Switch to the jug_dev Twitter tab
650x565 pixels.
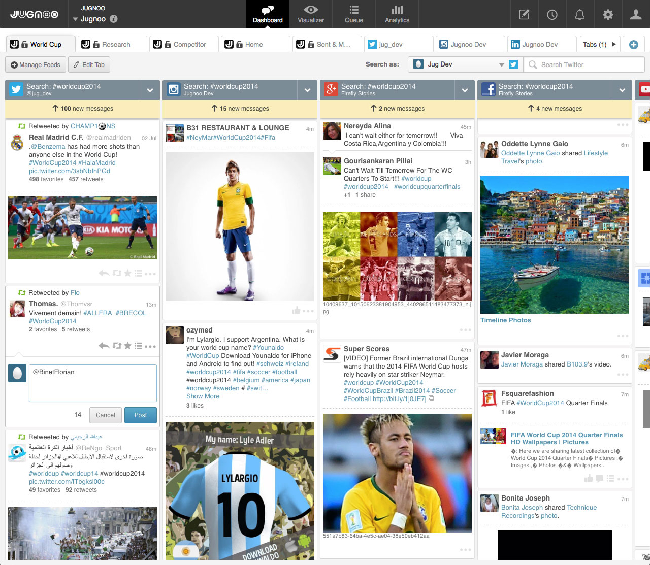pos(399,44)
